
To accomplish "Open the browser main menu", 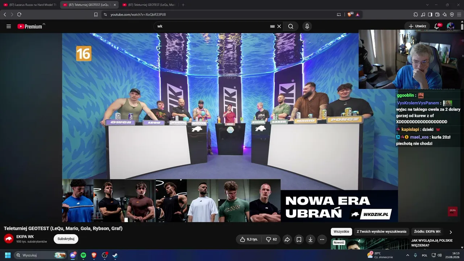I will pos(459,14).
